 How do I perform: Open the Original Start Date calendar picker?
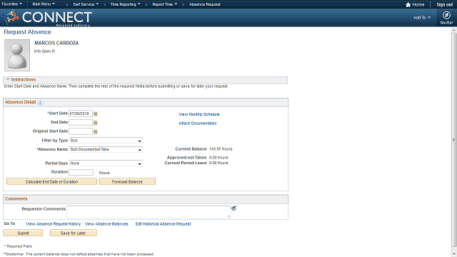click(x=95, y=131)
